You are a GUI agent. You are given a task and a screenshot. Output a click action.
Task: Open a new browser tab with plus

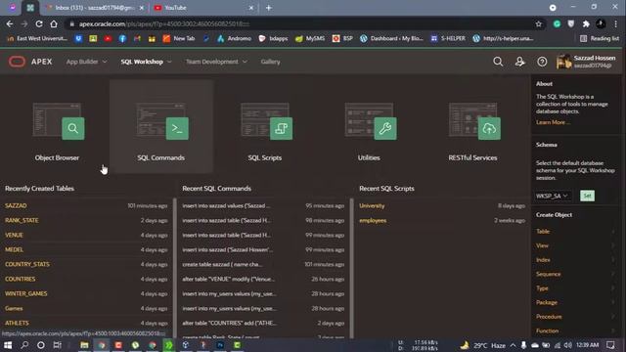pos(269,8)
